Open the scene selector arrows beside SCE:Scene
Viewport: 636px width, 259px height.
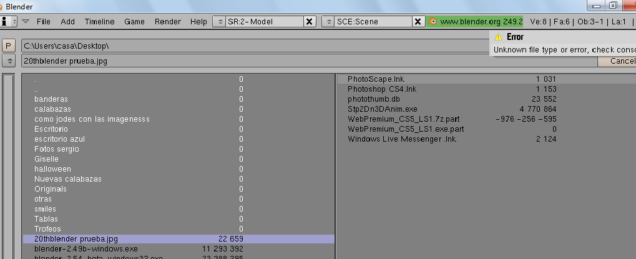(x=328, y=21)
